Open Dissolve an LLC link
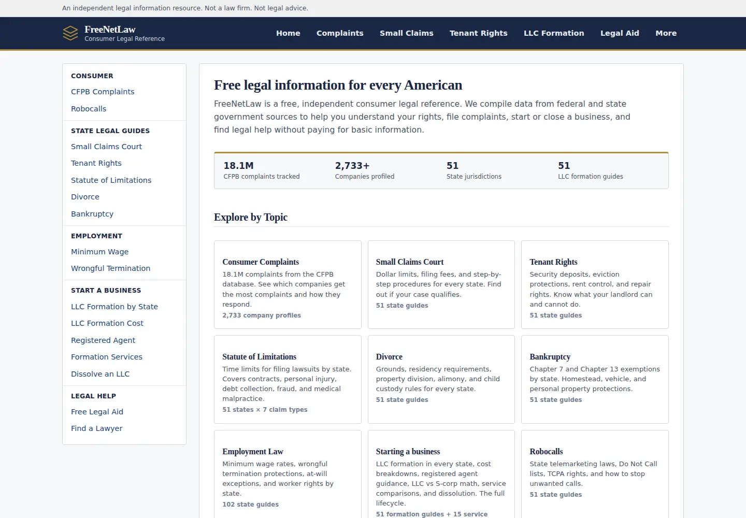Viewport: 746px width, 518px height. point(101,374)
